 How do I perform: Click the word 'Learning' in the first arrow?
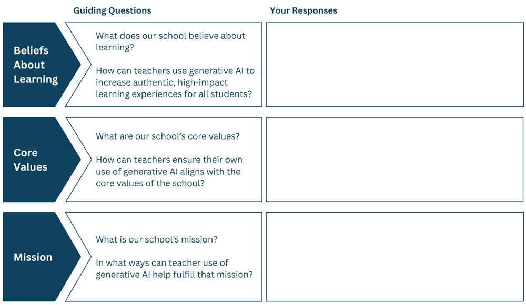click(x=36, y=80)
